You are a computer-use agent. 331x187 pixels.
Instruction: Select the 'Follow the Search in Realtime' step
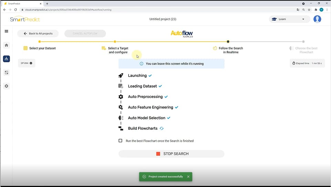tap(228, 50)
